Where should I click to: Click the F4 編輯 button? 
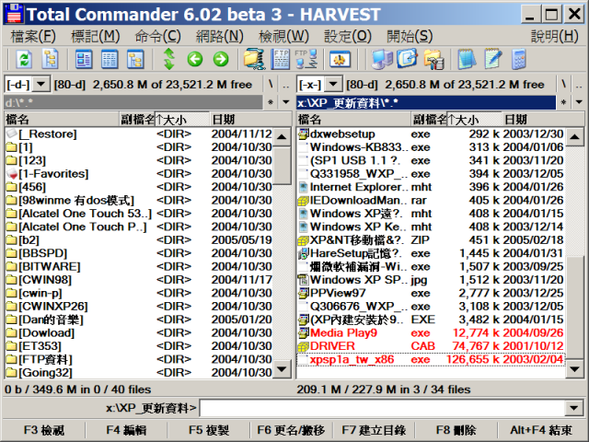point(126,430)
